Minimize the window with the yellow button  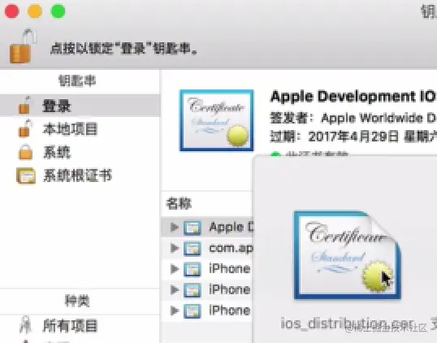35,11
